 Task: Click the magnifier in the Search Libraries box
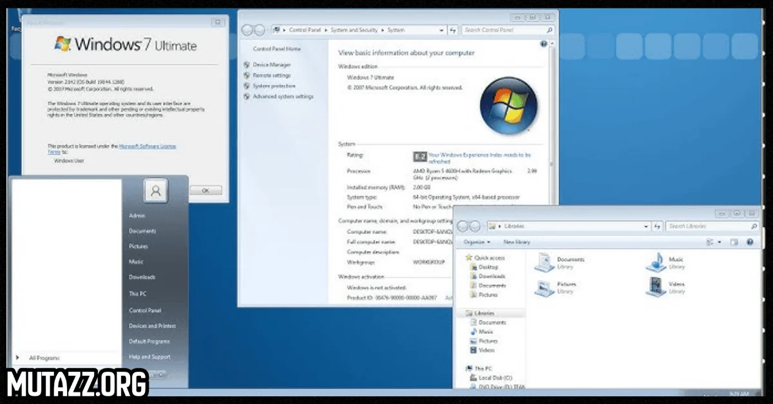coord(754,226)
